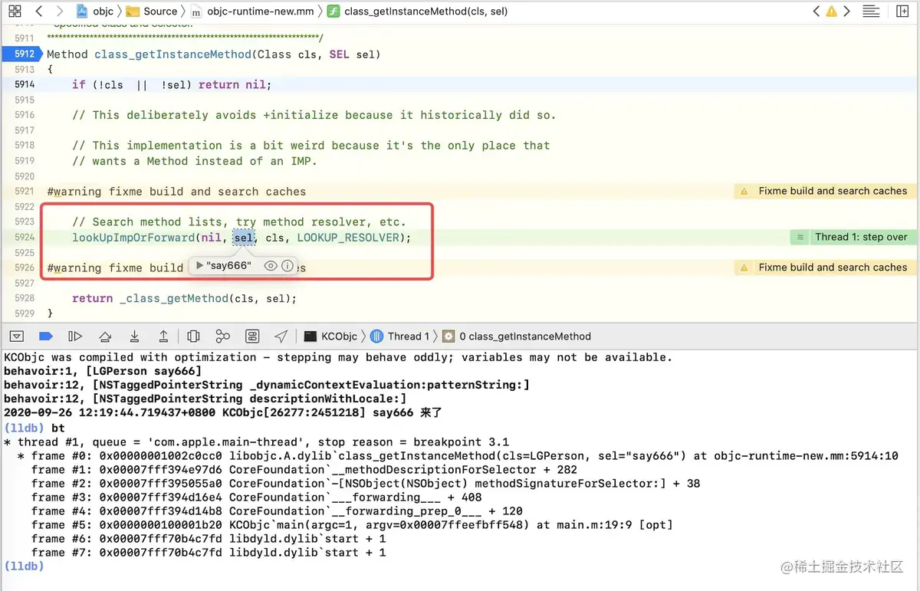Expand the "say666" variable disclosure triangle

[199, 266]
